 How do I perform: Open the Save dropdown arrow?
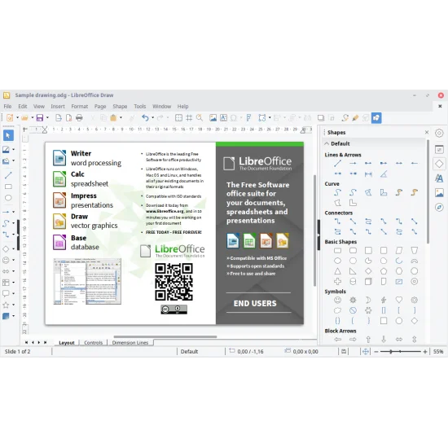[47, 118]
